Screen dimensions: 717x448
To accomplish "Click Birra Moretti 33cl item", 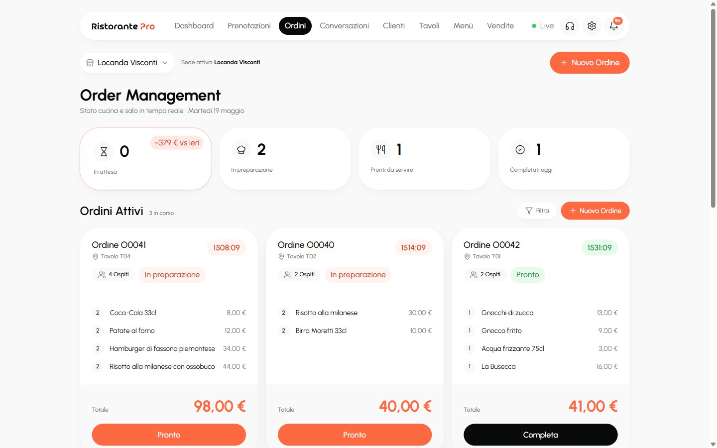I will (x=355, y=331).
